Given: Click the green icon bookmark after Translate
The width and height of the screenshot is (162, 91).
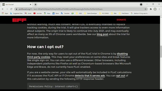Looking at the screenshot, I should [x=73, y=13].
